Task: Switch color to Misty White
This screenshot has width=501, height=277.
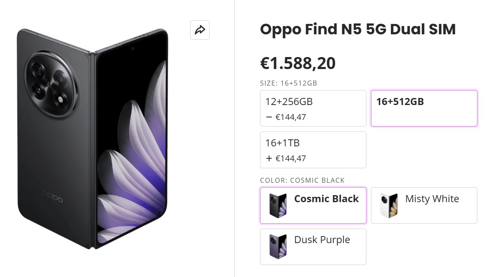Action: click(x=432, y=199)
